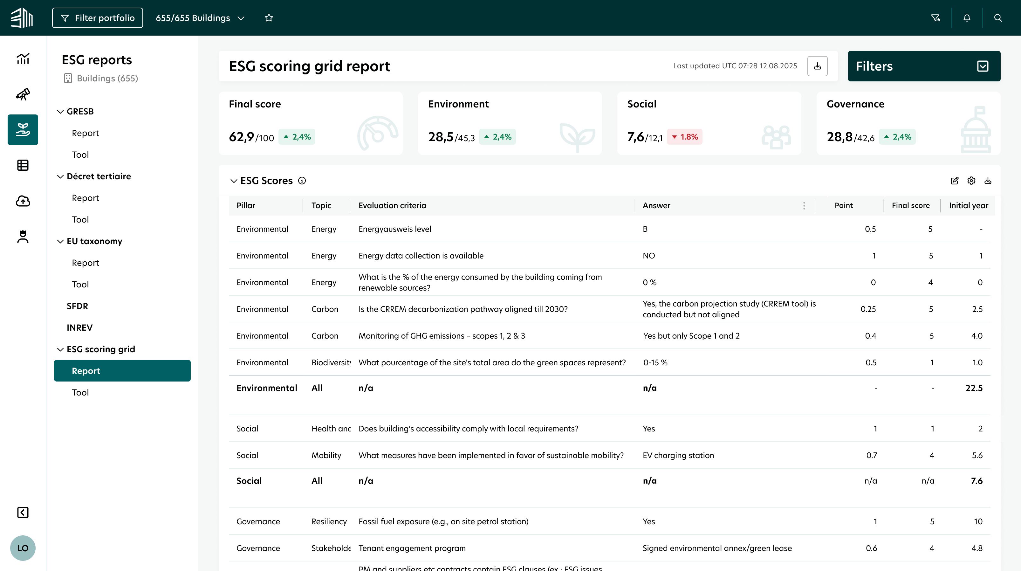Image resolution: width=1021 pixels, height=571 pixels.
Task: Open the LO user avatar
Action: coord(23,548)
